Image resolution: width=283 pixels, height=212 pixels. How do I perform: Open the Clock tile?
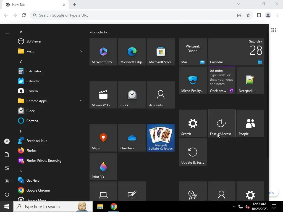coord(132,95)
